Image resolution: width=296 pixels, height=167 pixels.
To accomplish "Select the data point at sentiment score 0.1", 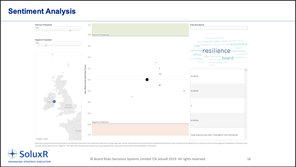I will coord(160,74).
